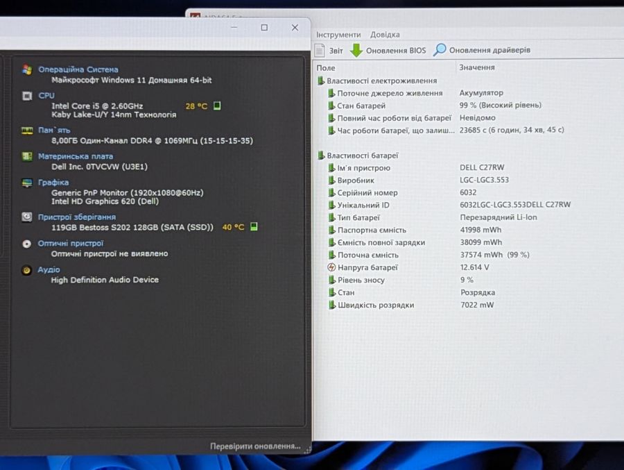This screenshot has height=470, width=624.
Task: Open the Материнська плата section link
Action: click(x=75, y=156)
